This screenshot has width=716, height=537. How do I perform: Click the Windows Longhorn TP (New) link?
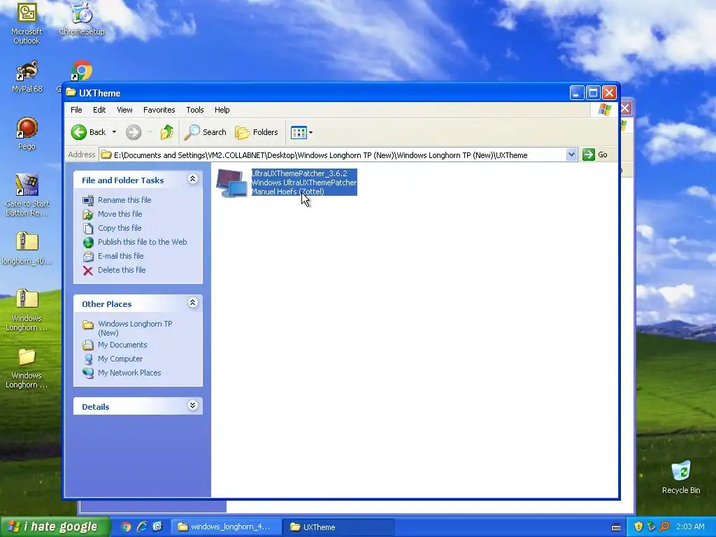(x=135, y=329)
